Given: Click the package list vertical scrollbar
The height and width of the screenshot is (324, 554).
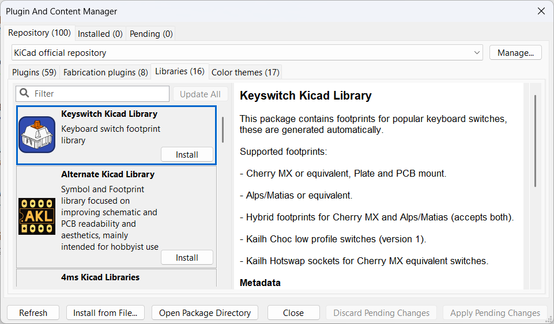Looking at the screenshot, I should pos(223,129).
